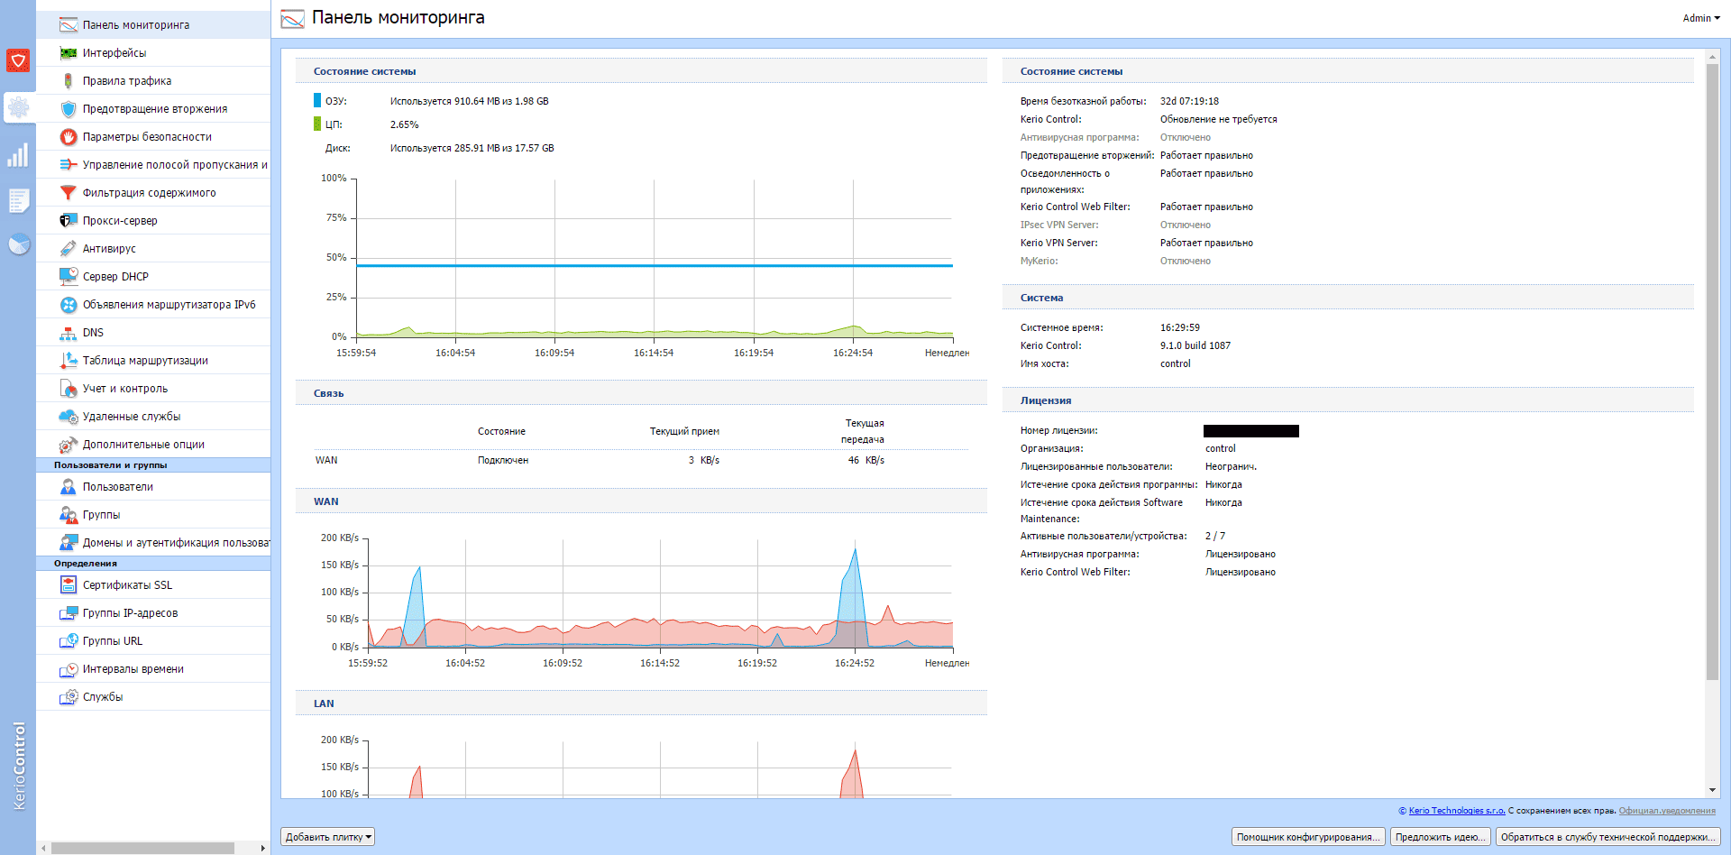The height and width of the screenshot is (855, 1731).
Task: Click the Правила трафика icon
Action: pos(69,81)
